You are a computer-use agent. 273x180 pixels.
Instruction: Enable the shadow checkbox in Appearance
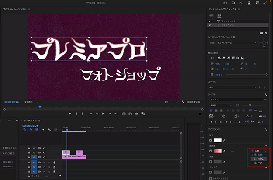(211, 172)
